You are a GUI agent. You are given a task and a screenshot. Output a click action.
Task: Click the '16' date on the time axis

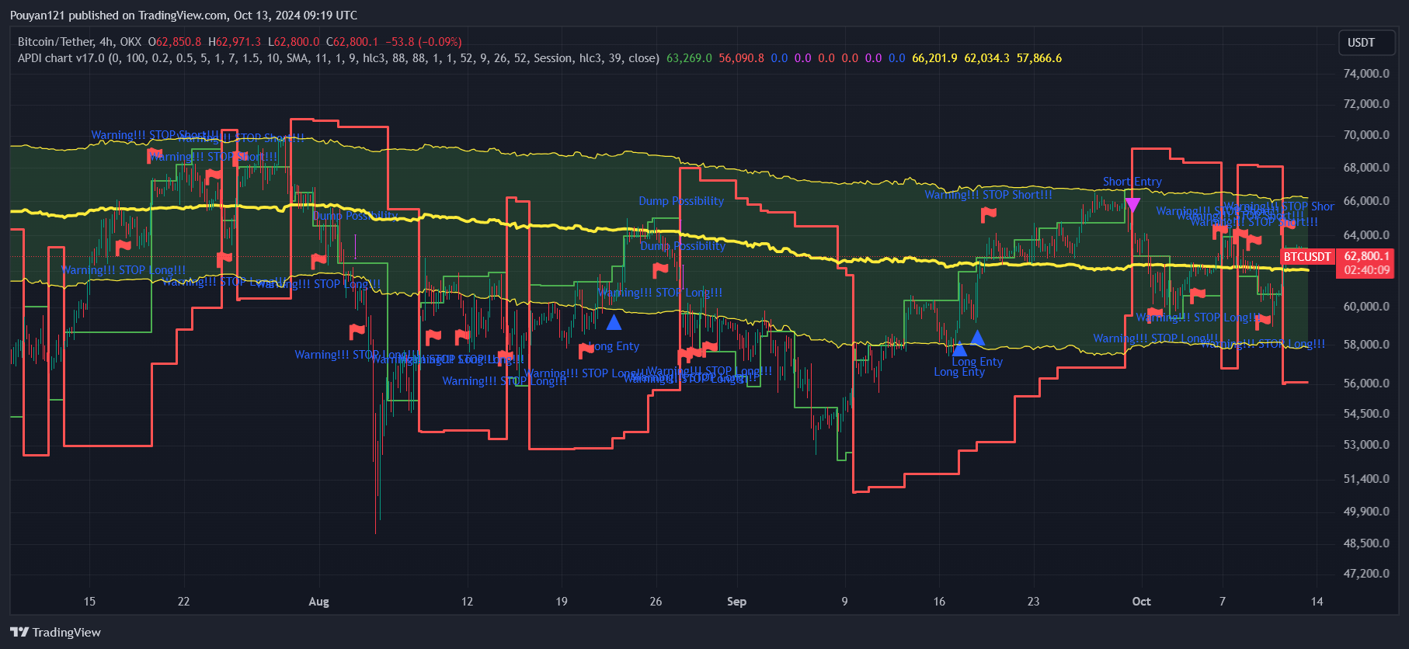939,602
